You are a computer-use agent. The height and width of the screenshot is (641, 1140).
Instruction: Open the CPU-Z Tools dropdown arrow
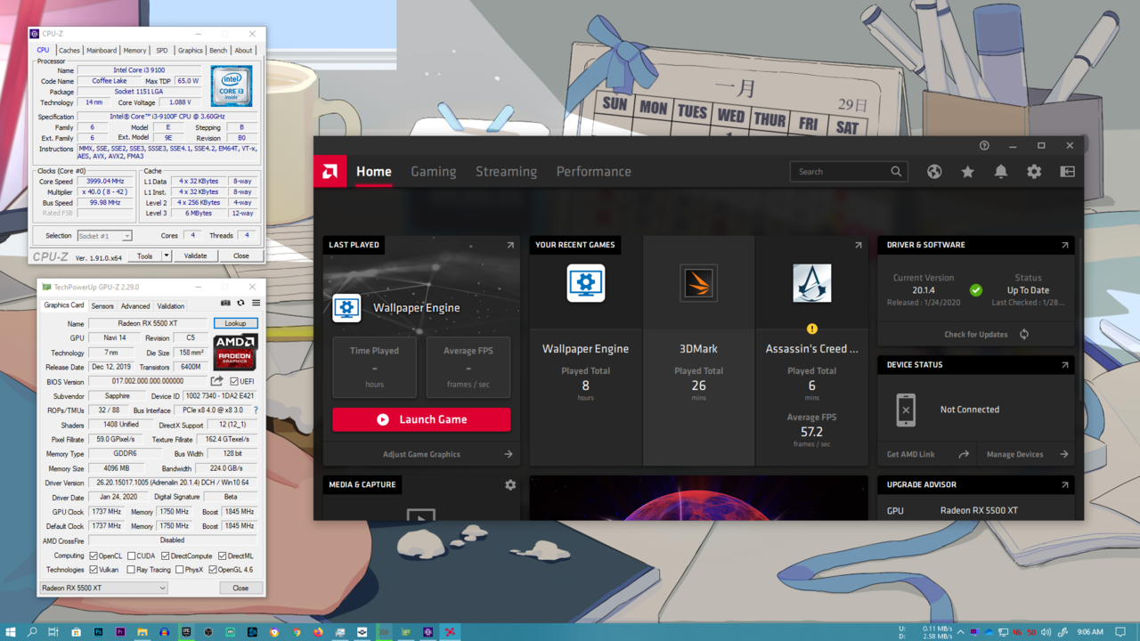point(167,256)
